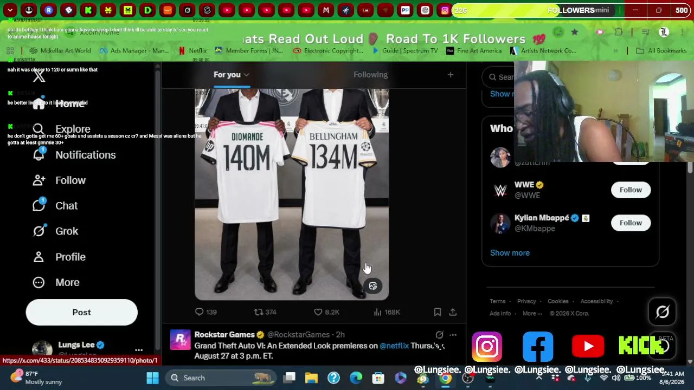This screenshot has width=694, height=390.
Task: Open the WWE profile avatar
Action: tap(500, 190)
